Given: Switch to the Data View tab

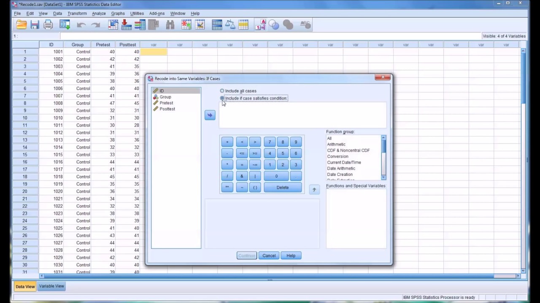Looking at the screenshot, I should click(25, 287).
